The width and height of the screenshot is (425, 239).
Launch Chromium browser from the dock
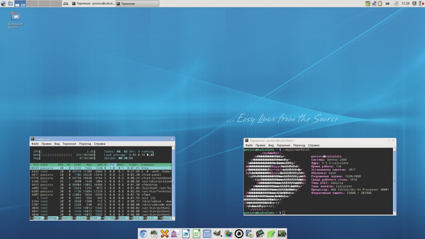point(143,234)
